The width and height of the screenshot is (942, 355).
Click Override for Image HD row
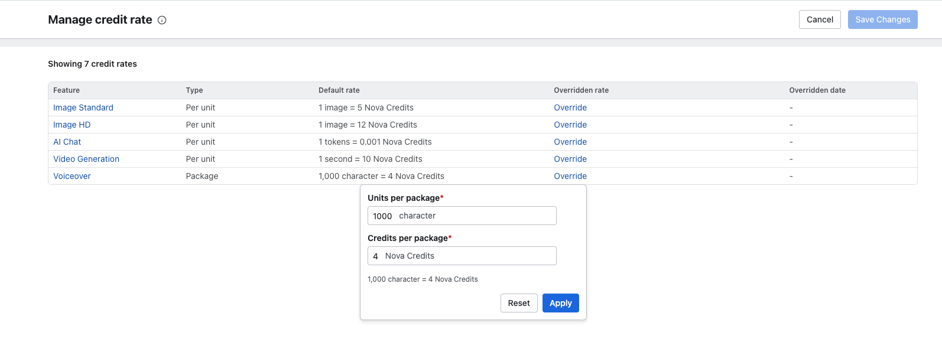(x=570, y=125)
